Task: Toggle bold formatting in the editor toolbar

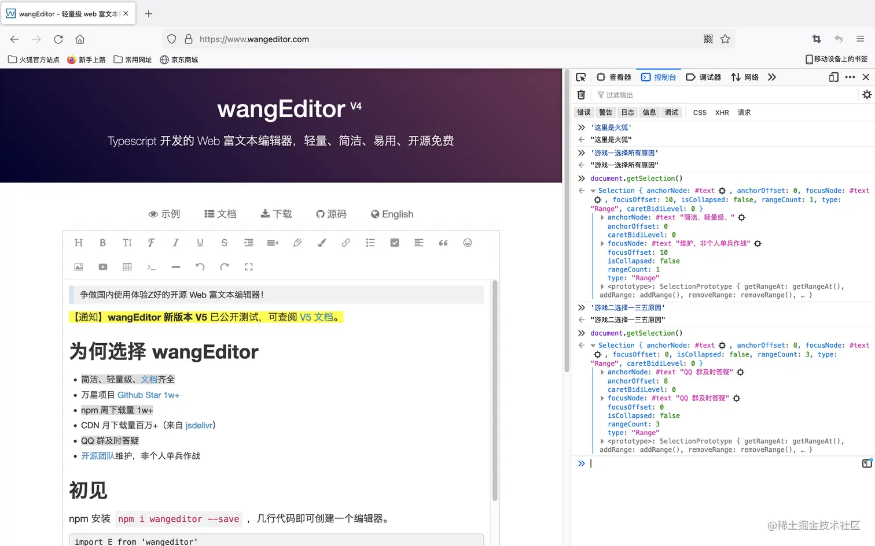Action: point(102,243)
